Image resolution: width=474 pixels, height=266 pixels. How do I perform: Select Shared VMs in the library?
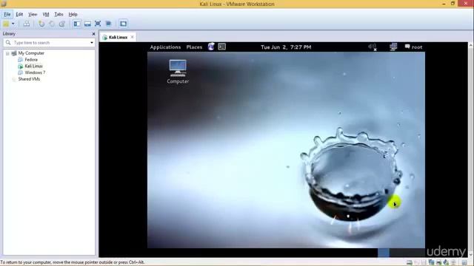(x=29, y=79)
